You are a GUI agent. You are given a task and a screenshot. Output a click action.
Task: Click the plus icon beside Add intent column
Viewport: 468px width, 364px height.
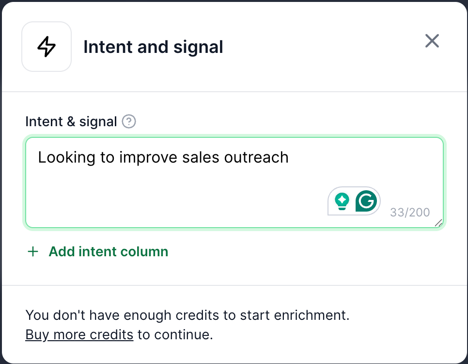click(33, 251)
